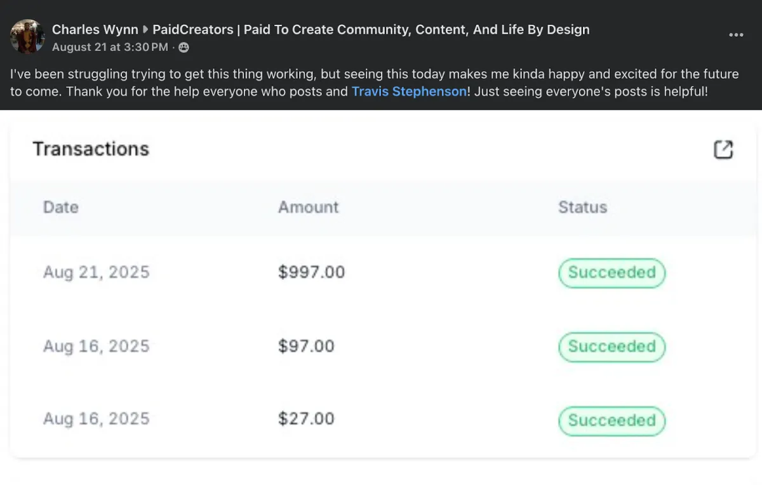Image resolution: width=762 pixels, height=485 pixels.
Task: Click the arrow between author and group name
Action: point(145,30)
